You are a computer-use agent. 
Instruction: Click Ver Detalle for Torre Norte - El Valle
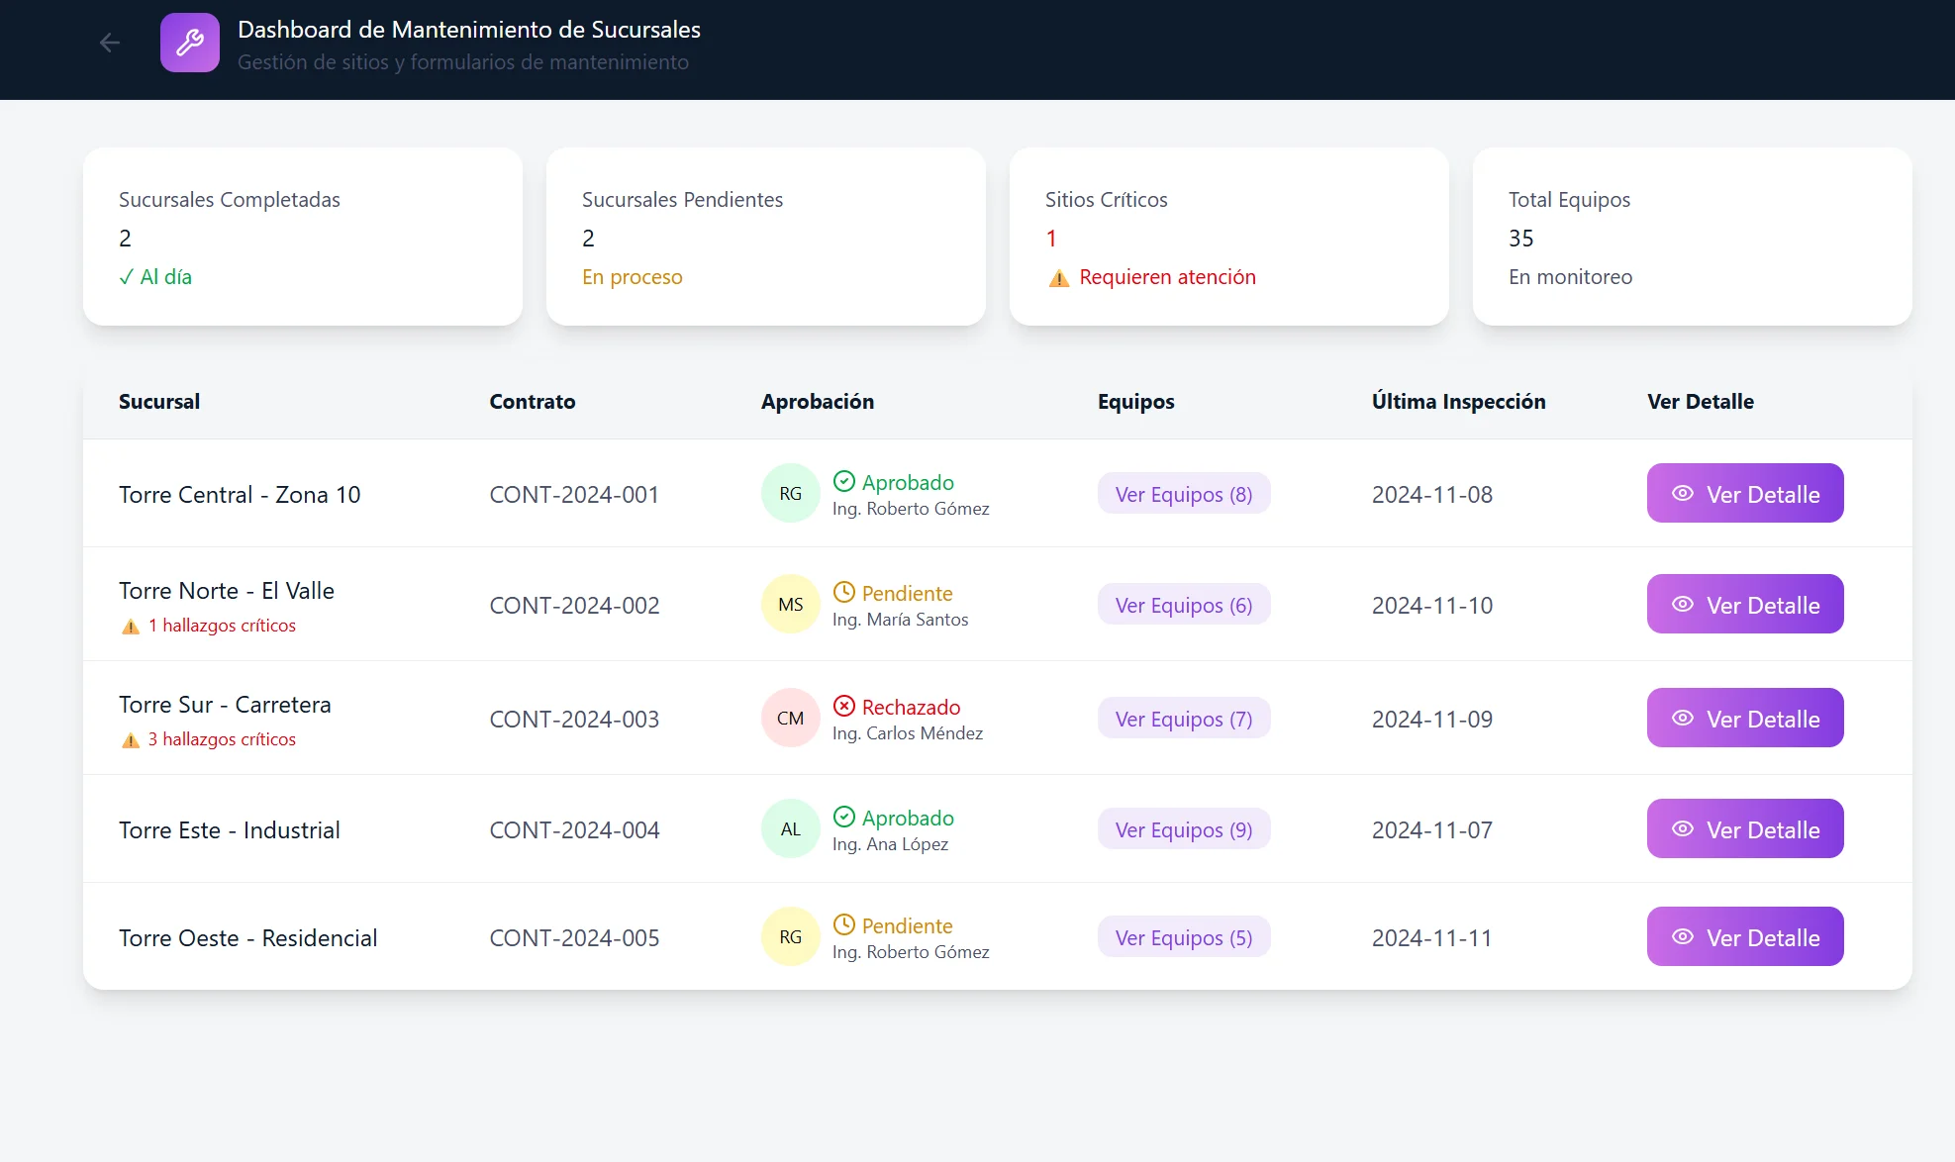[x=1744, y=604]
